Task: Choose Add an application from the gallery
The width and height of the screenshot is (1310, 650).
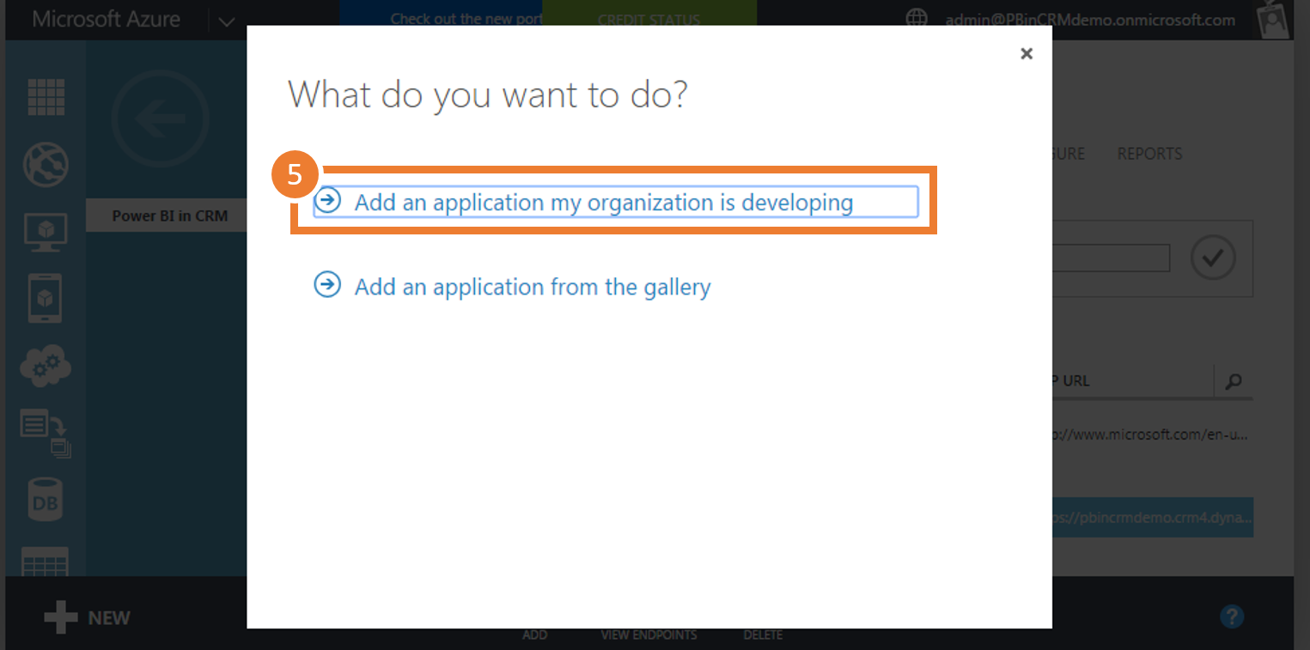Action: tap(533, 286)
